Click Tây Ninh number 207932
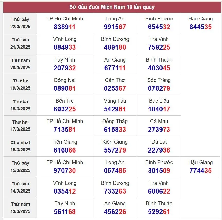 point(65,68)
